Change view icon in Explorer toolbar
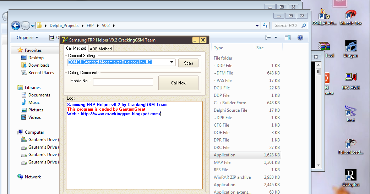The image size is (370, 194). [268, 38]
